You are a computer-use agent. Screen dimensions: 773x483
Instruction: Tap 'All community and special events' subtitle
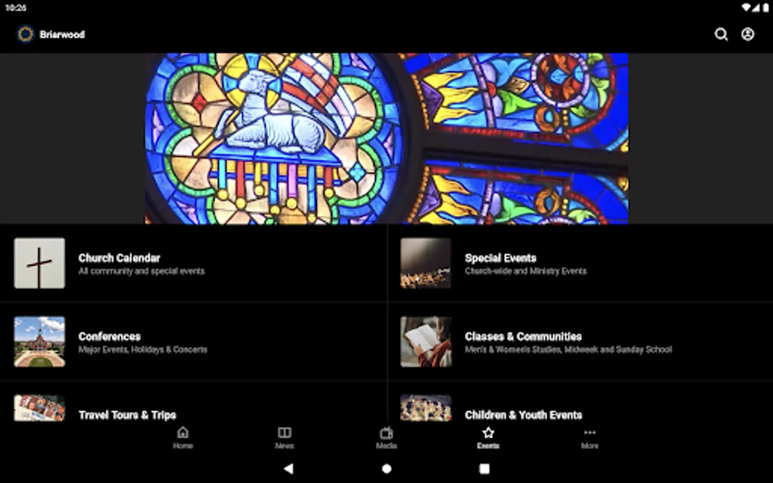point(142,272)
